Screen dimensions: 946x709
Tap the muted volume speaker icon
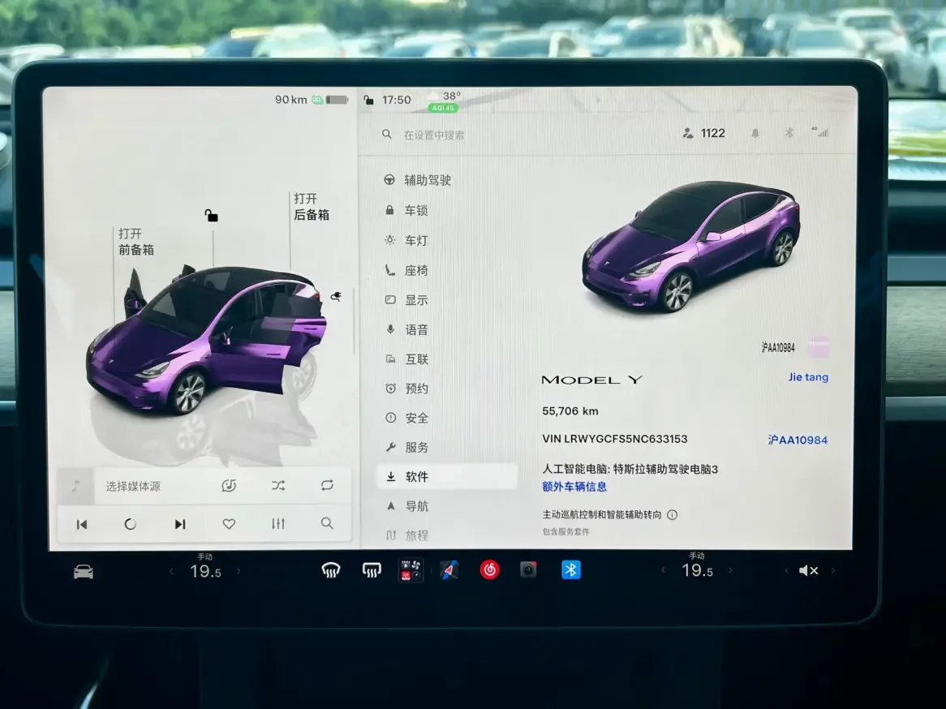(x=808, y=570)
